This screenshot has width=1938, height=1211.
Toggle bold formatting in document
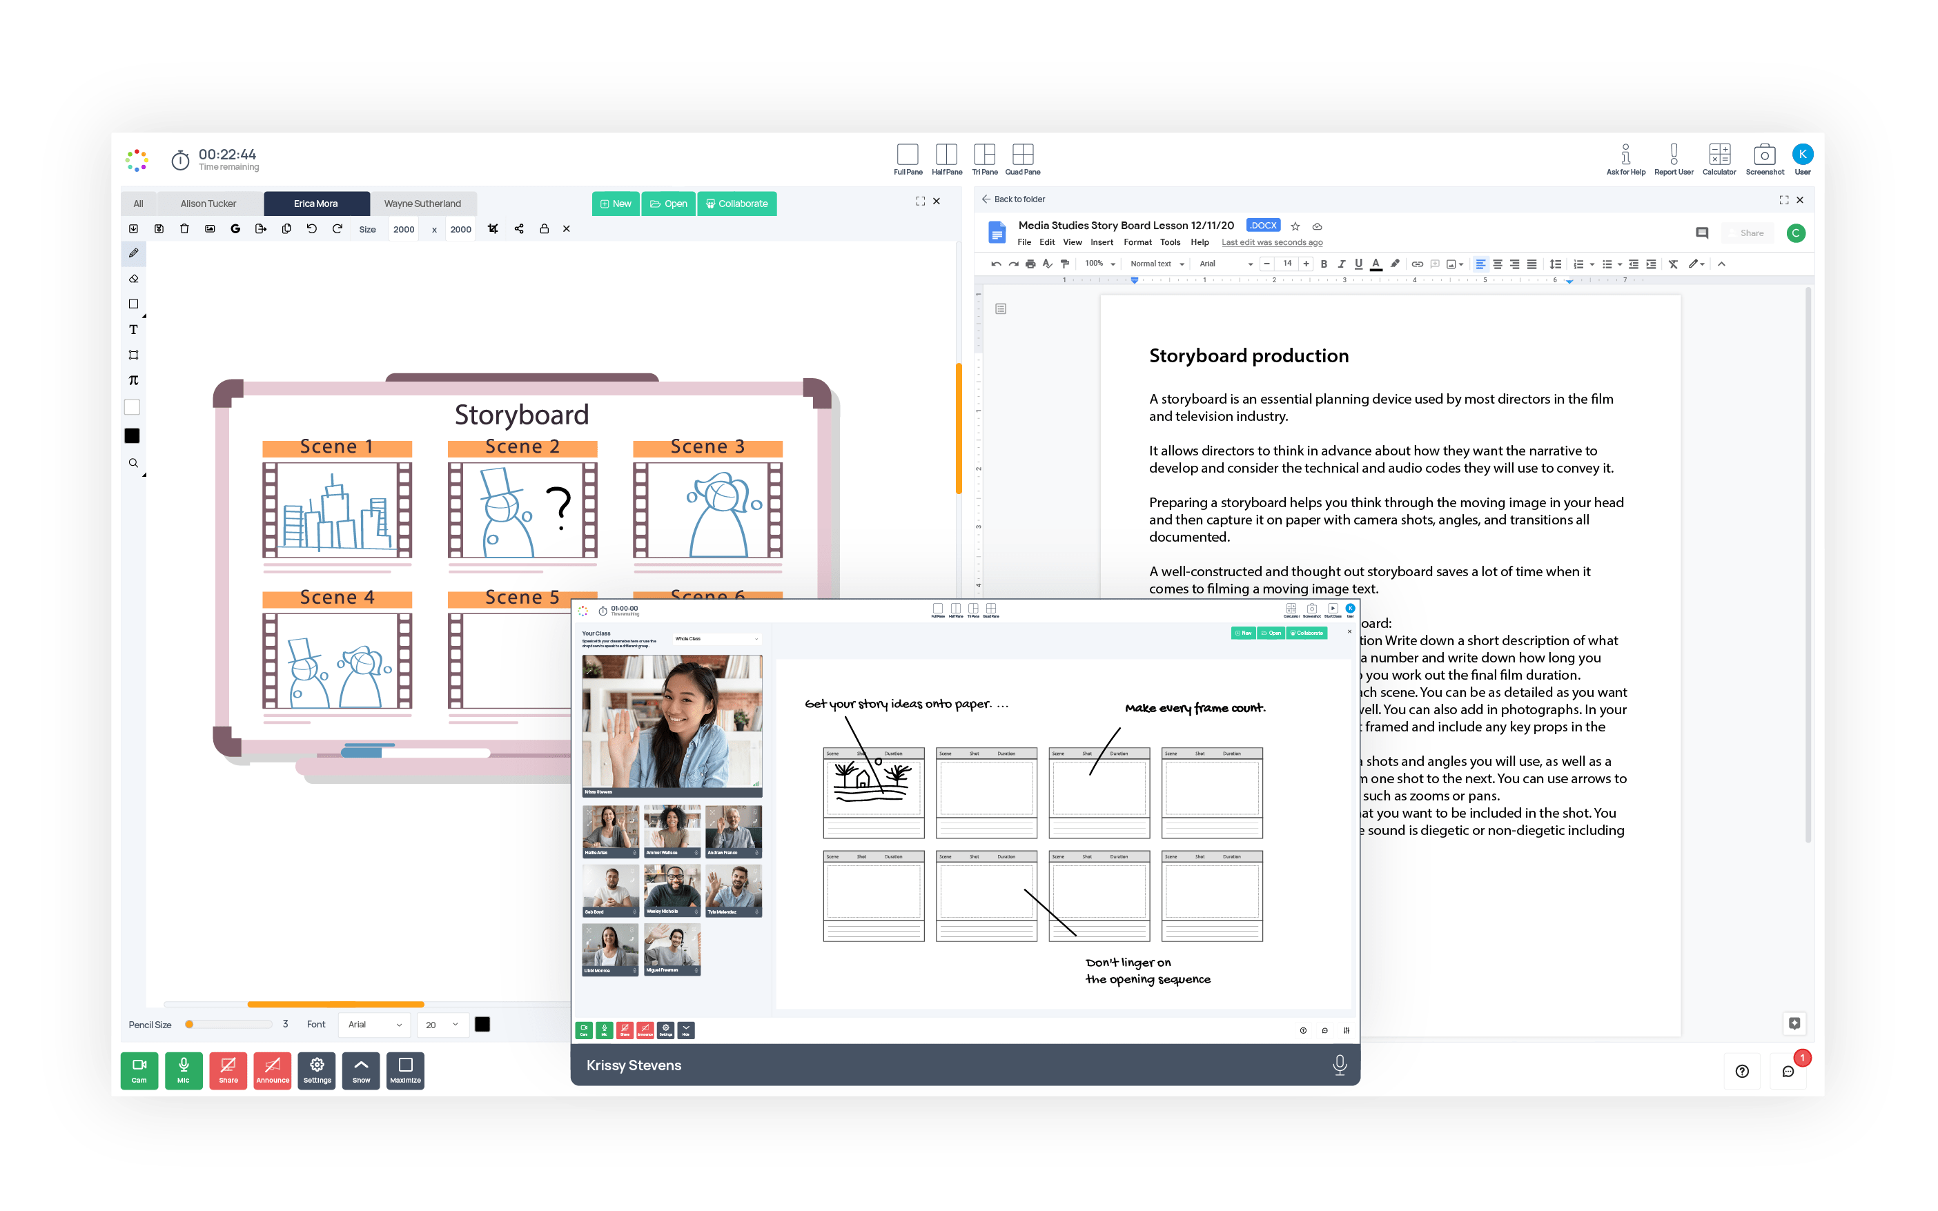[1324, 264]
